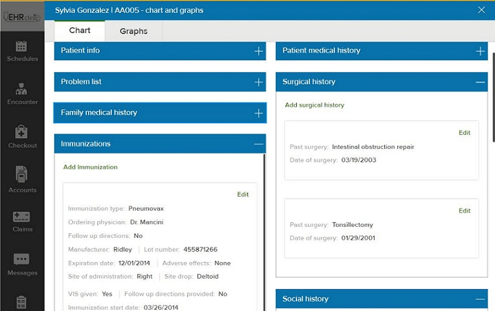This screenshot has width=495, height=311.
Task: Click the Add Immunization link
Action: pos(90,167)
